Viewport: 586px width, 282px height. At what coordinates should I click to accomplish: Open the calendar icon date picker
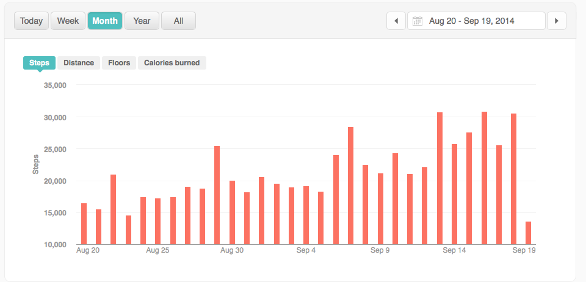pos(418,21)
